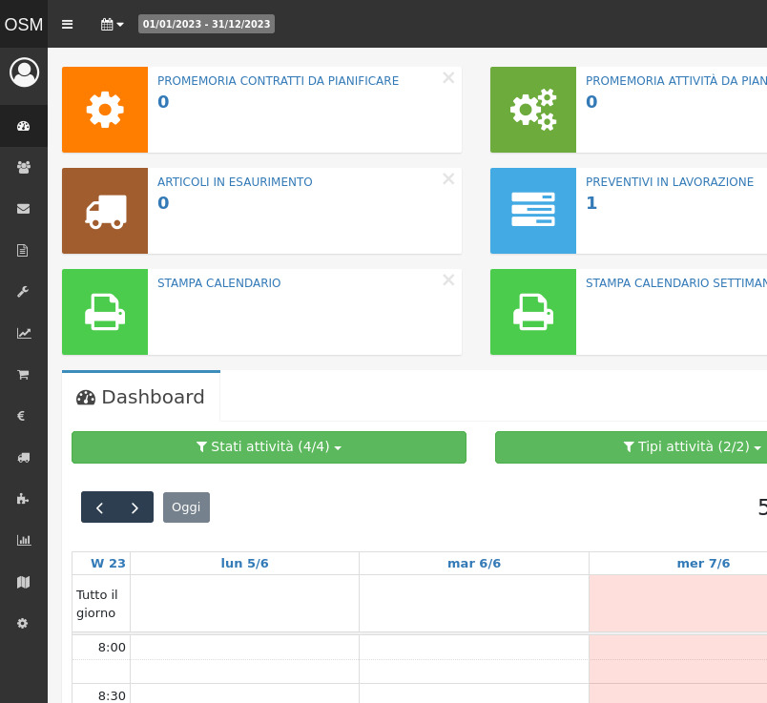Viewport: 767px width, 703px height.
Task: Click the 8:00 slot on lun 5/6
Action: 244,647
